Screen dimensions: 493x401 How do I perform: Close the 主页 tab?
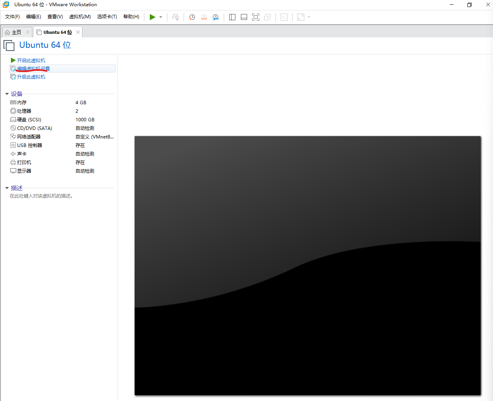tap(28, 32)
